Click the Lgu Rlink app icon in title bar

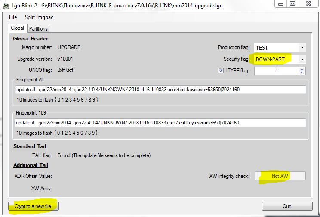[x=6, y=6]
